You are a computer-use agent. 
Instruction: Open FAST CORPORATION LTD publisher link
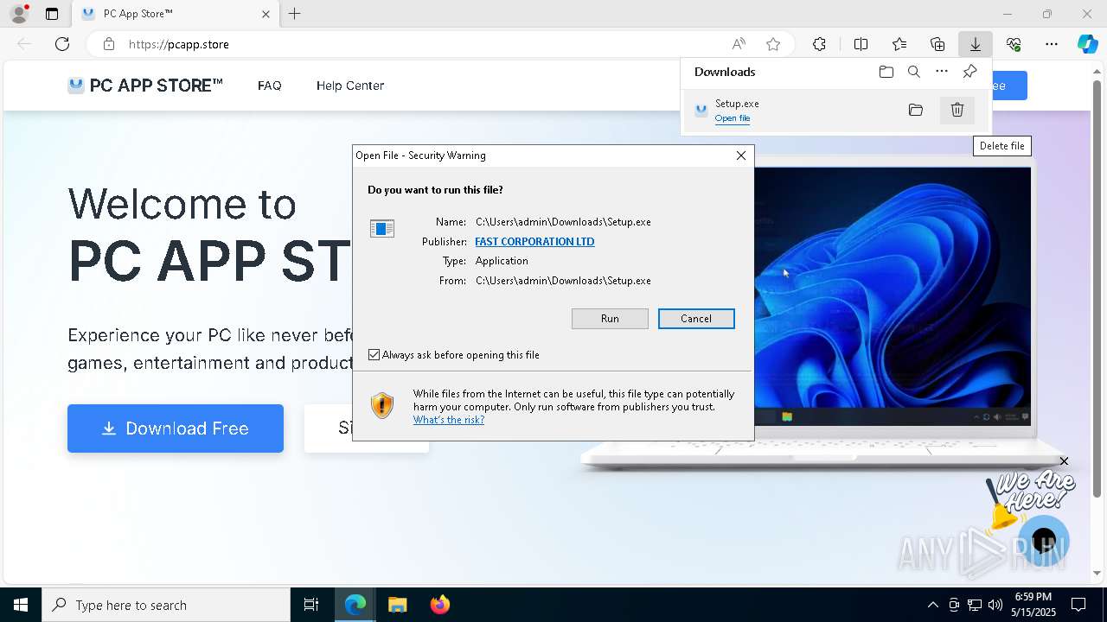534,242
